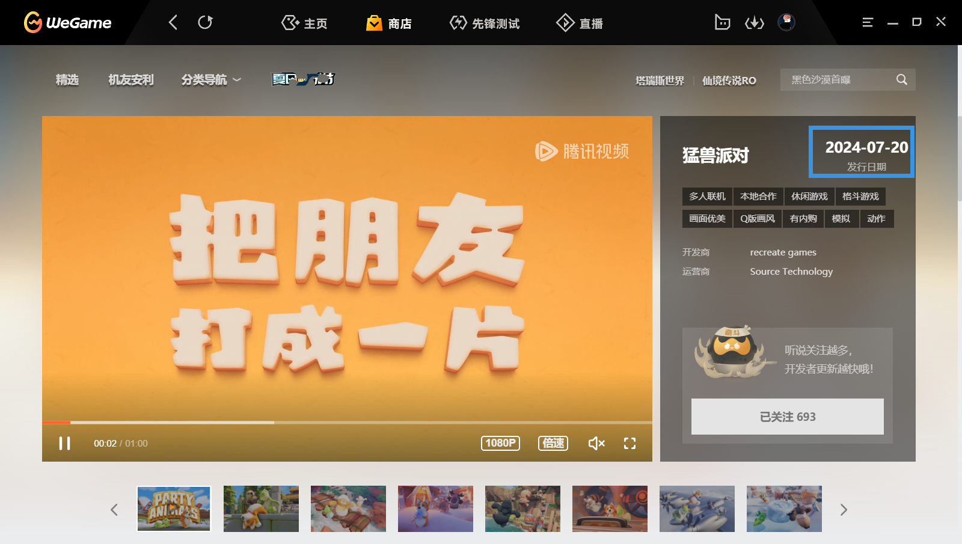Pause the trailer video

pos(64,444)
